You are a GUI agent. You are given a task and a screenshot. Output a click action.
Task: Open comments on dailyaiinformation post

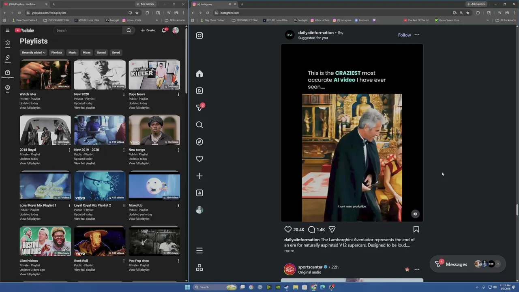[311, 230]
